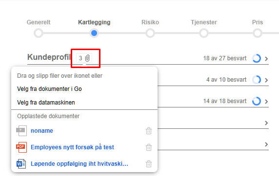Expand the Kundeprofil section chevron
Image resolution: width=279 pixels, height=176 pixels.
coord(266,58)
